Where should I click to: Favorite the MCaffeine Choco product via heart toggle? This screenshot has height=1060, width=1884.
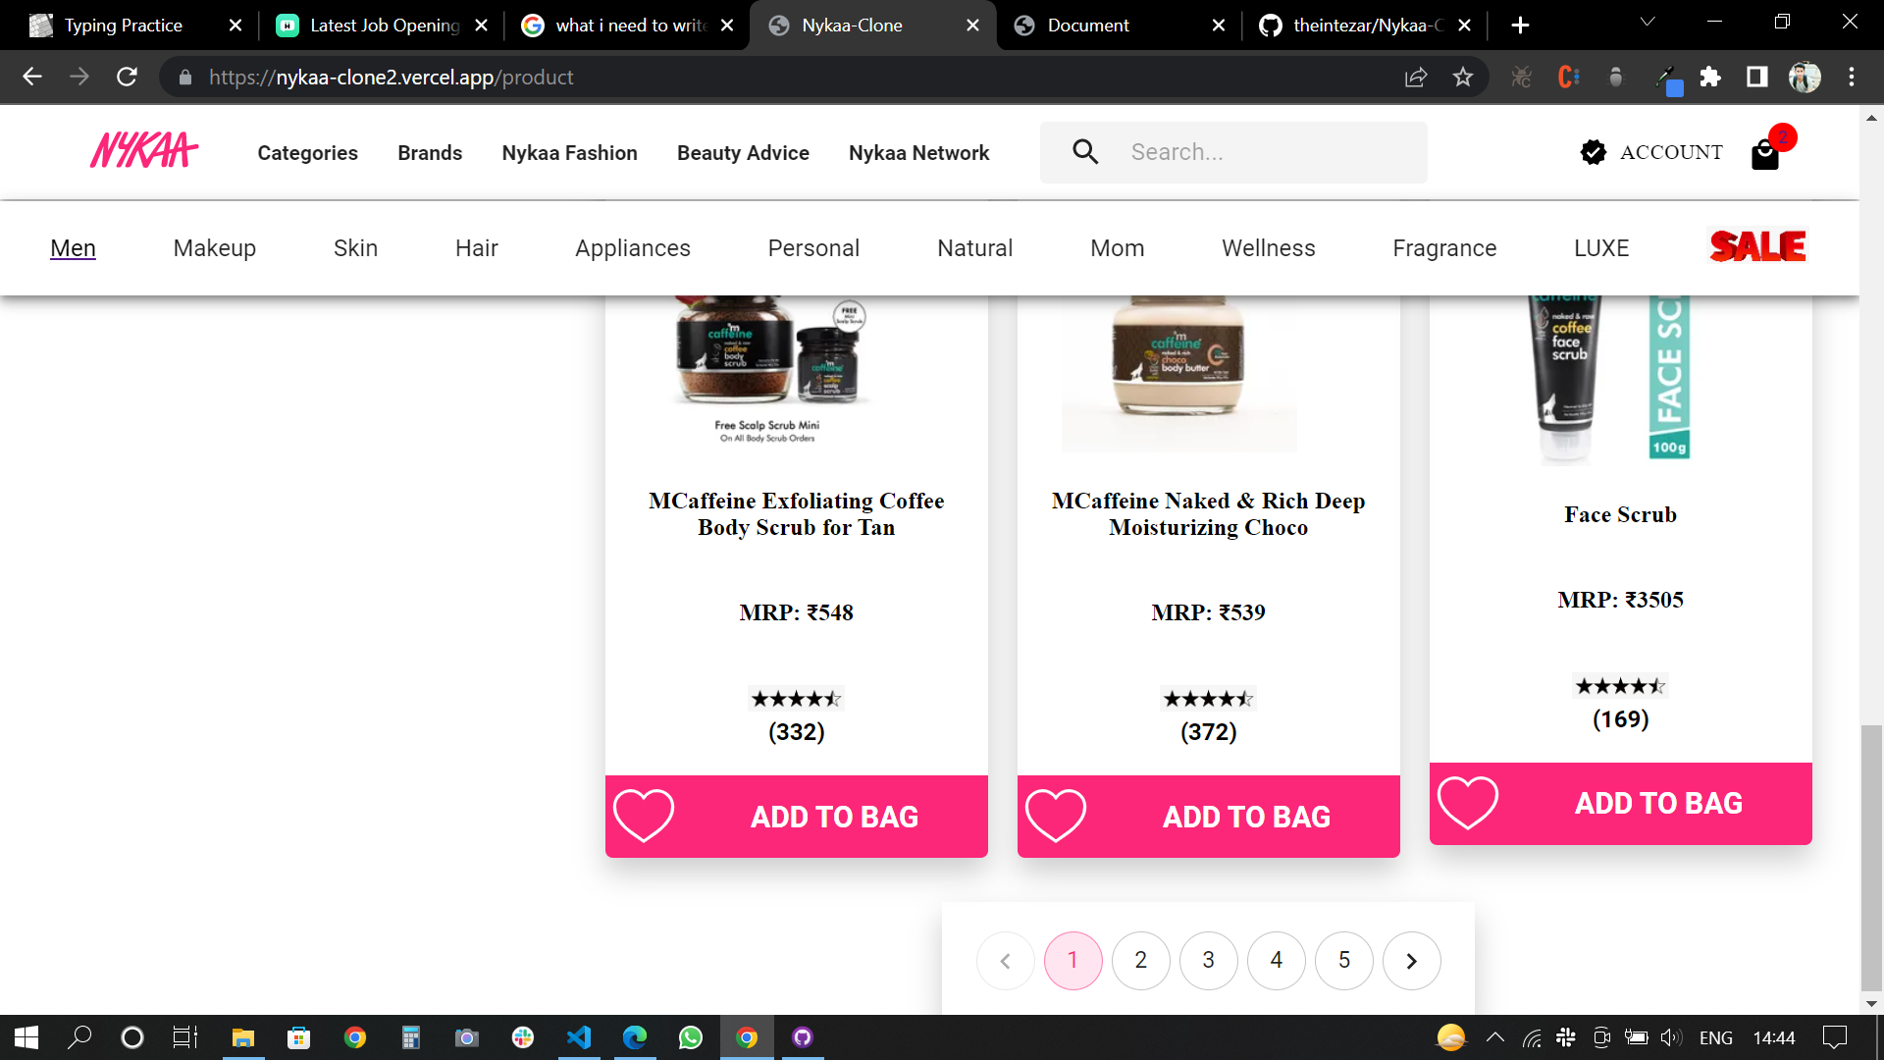point(1056,816)
